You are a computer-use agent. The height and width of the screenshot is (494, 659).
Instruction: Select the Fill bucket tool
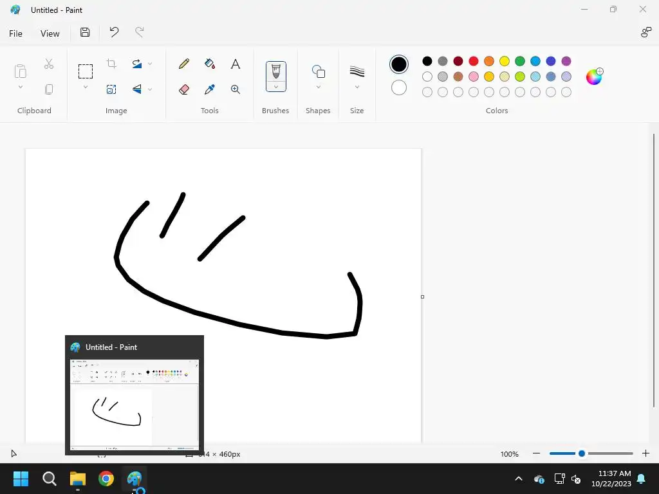click(x=210, y=64)
